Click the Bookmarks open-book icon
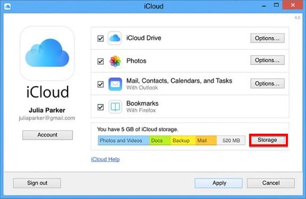The height and width of the screenshot is (199, 306). tap(115, 107)
